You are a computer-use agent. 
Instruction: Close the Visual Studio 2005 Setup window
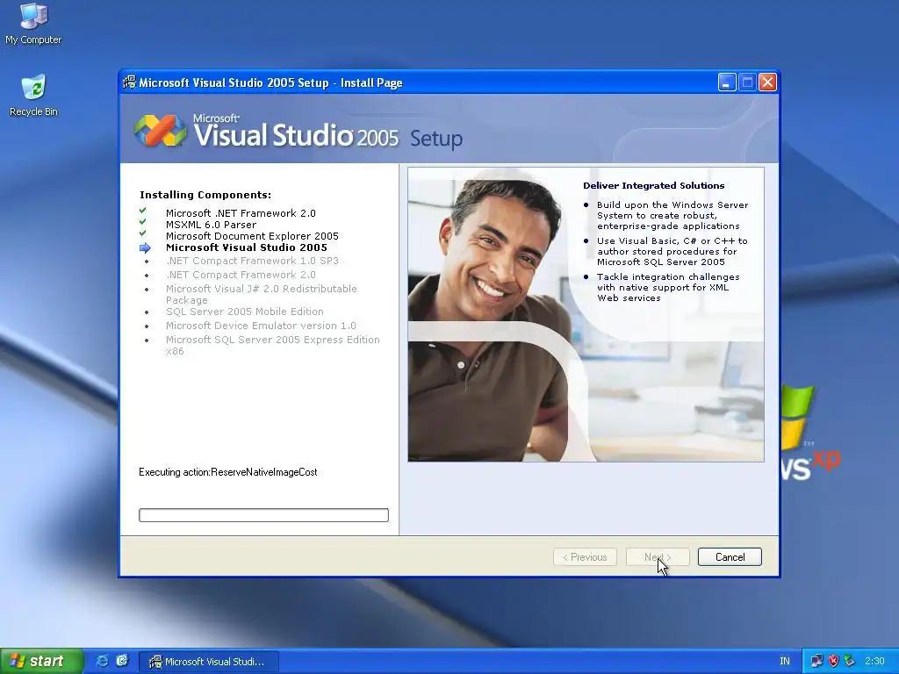click(767, 82)
